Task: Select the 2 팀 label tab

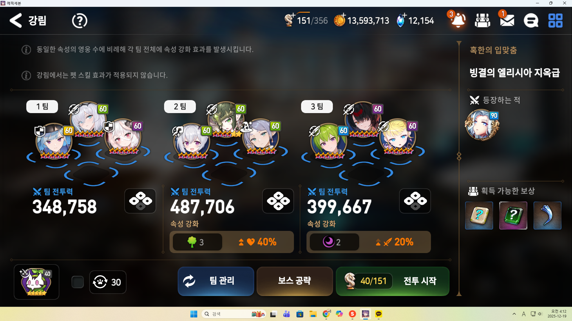Action: 180,107
